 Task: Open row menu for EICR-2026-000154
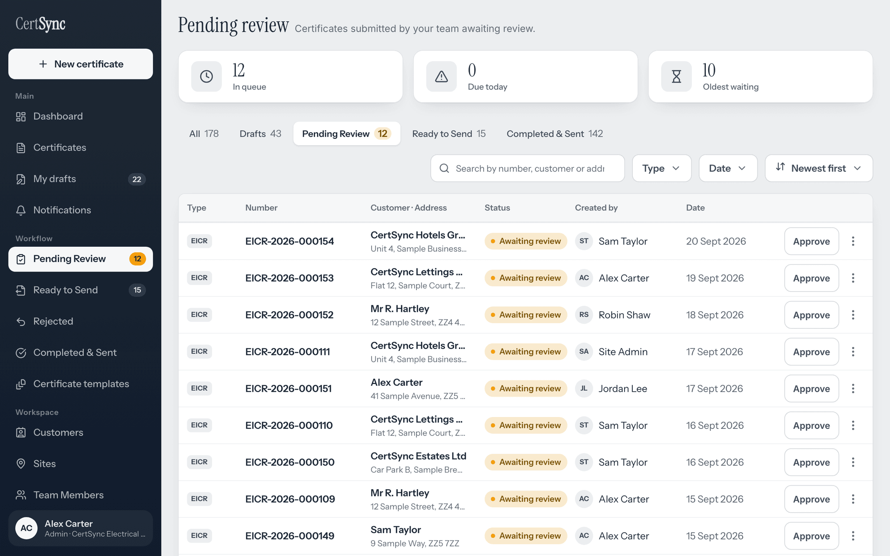tap(853, 241)
